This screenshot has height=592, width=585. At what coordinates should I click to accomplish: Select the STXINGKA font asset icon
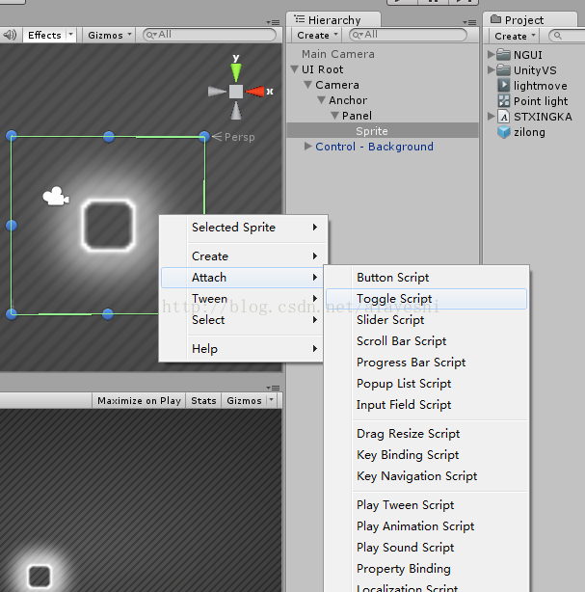503,117
